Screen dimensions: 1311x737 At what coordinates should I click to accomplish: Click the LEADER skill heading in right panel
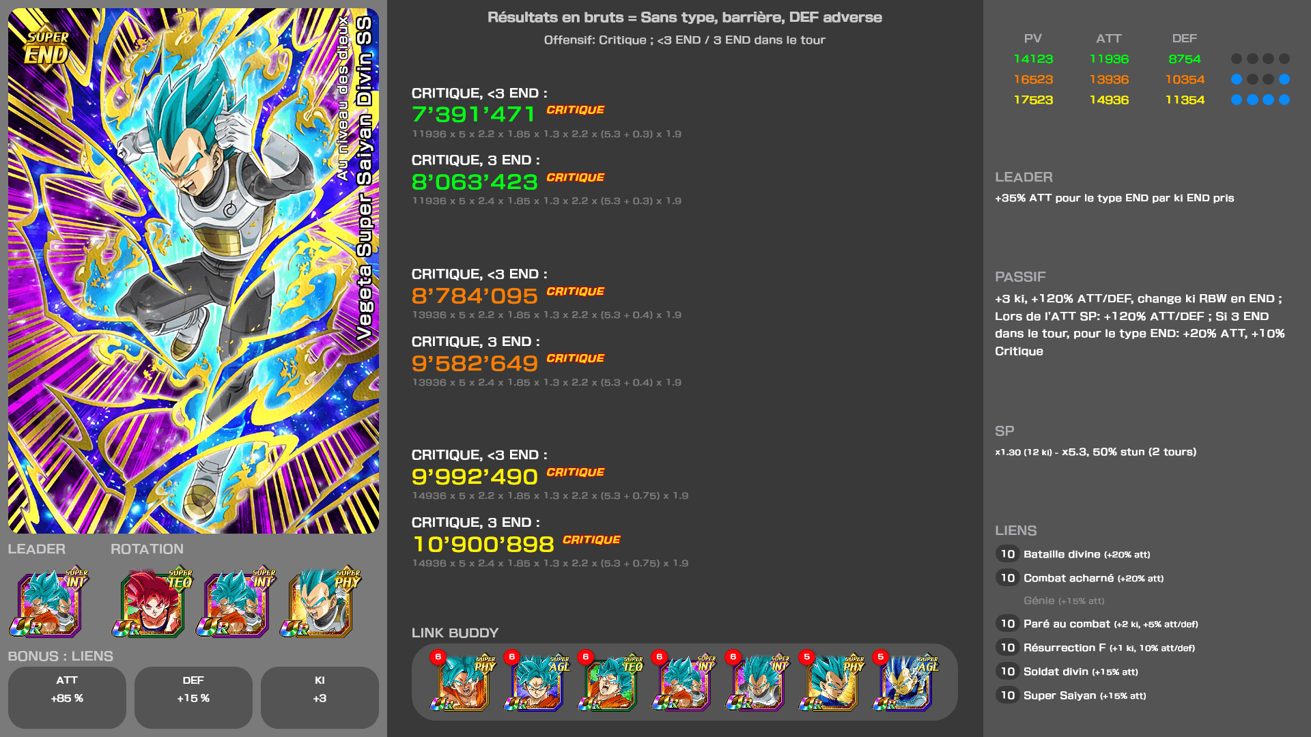pyautogui.click(x=1024, y=177)
